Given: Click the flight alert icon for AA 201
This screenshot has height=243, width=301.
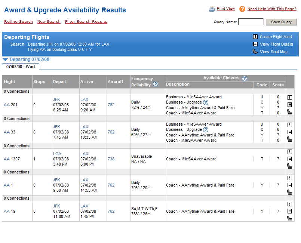Looking at the screenshot, I should (290, 98).
